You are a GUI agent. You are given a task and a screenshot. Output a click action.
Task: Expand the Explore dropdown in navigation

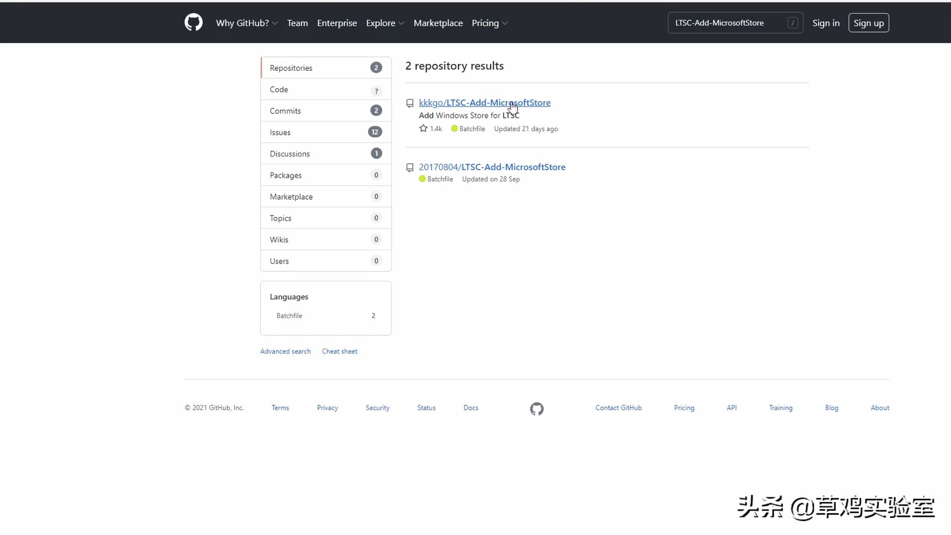(385, 23)
